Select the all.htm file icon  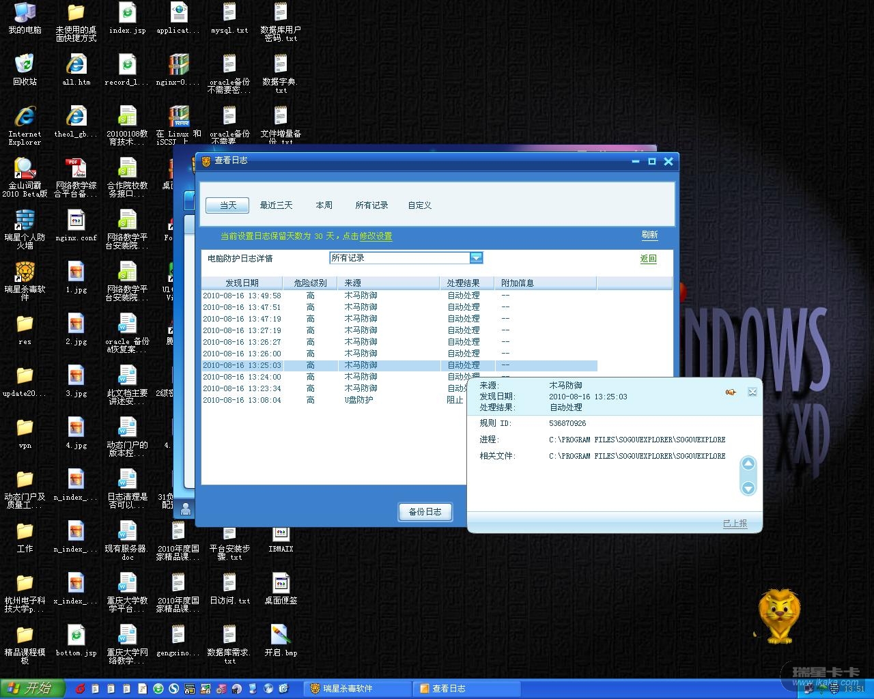tap(76, 70)
